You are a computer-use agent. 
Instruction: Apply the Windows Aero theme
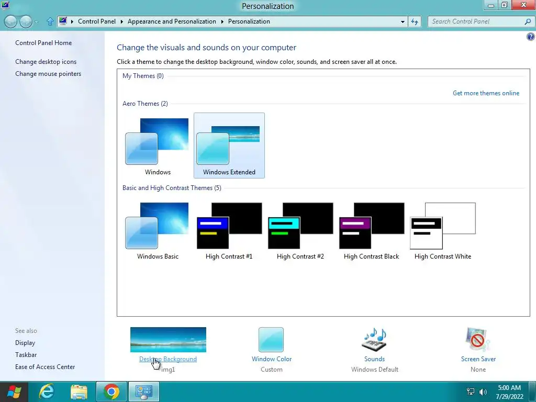pyautogui.click(x=158, y=146)
